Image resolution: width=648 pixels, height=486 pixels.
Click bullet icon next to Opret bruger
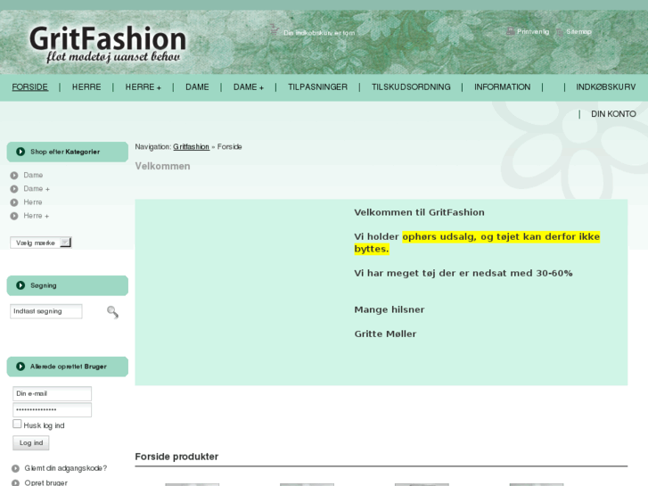[x=15, y=482]
